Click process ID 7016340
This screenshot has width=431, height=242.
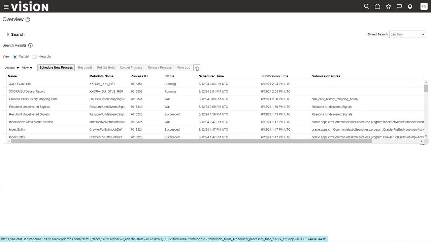click(136, 107)
